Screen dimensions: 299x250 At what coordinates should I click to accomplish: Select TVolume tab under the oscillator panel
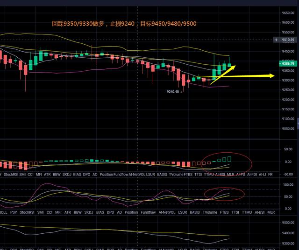point(210,212)
